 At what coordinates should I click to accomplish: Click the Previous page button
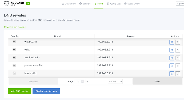33,81
